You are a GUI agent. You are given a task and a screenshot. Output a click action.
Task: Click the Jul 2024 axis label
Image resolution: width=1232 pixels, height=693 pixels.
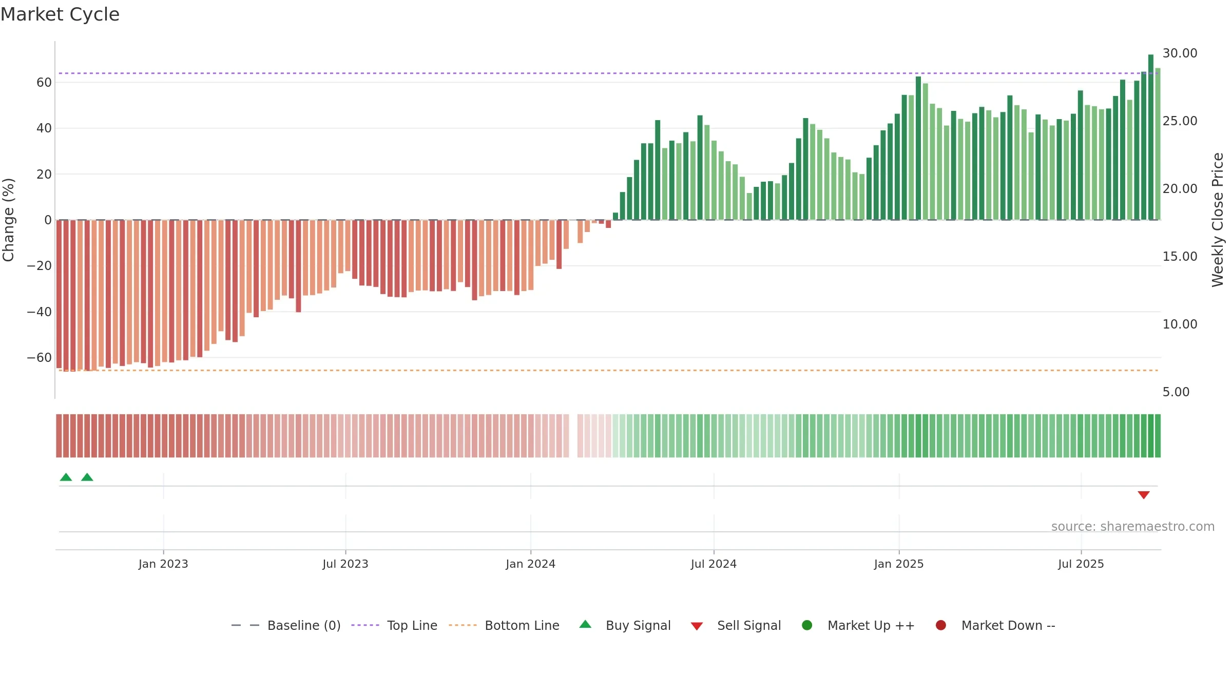pos(714,564)
